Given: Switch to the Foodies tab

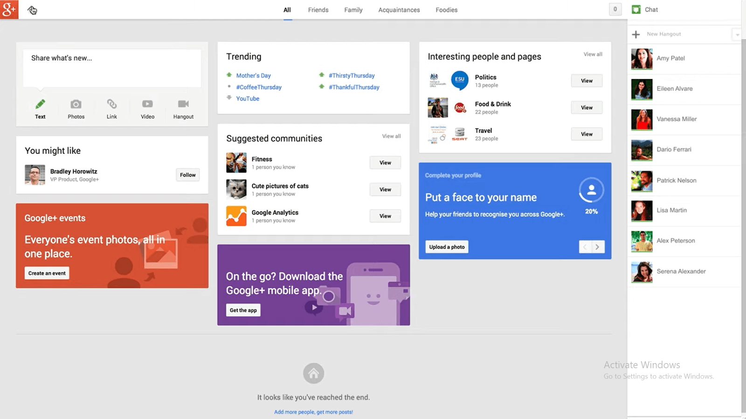Looking at the screenshot, I should 447,10.
